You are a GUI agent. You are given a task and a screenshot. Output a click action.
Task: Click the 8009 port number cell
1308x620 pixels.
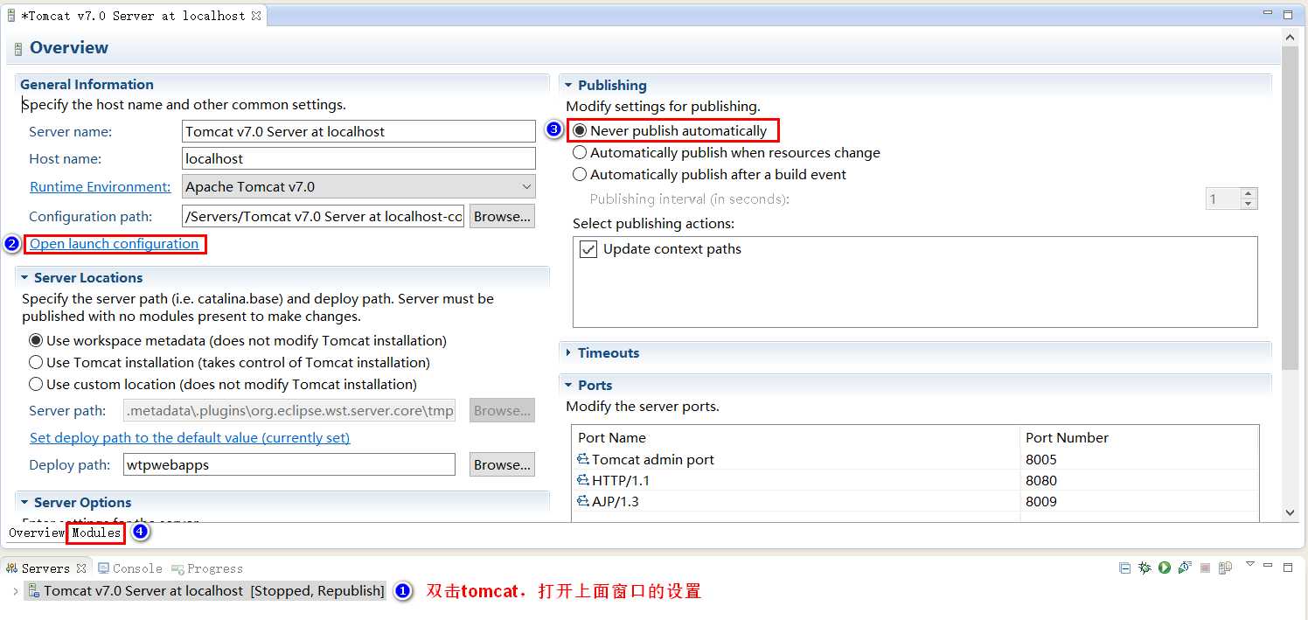[1139, 501]
